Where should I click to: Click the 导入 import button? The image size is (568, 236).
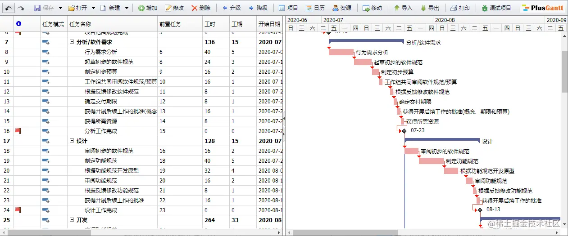pyautogui.click(x=403, y=8)
